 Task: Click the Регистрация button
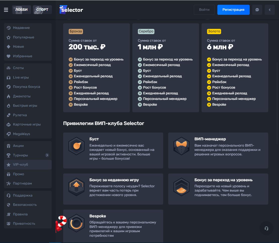(x=233, y=10)
